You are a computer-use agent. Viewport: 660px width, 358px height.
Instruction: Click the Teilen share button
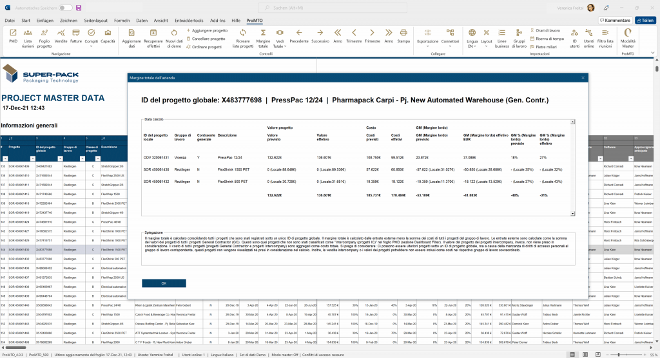pyautogui.click(x=645, y=21)
